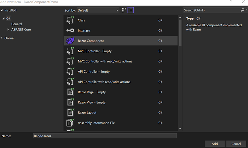Select "API Controller - Empty" text

coord(94,72)
